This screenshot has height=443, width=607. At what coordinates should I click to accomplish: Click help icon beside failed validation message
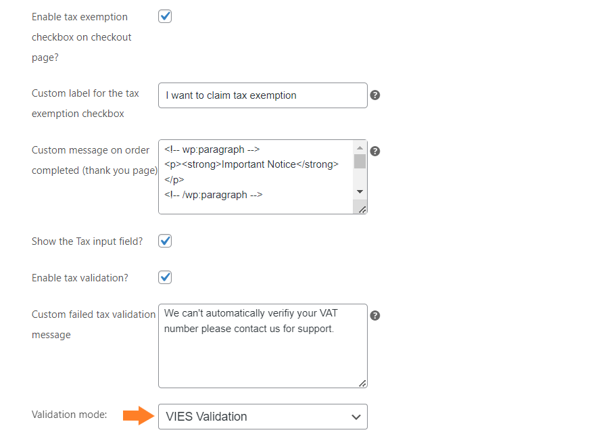374,316
